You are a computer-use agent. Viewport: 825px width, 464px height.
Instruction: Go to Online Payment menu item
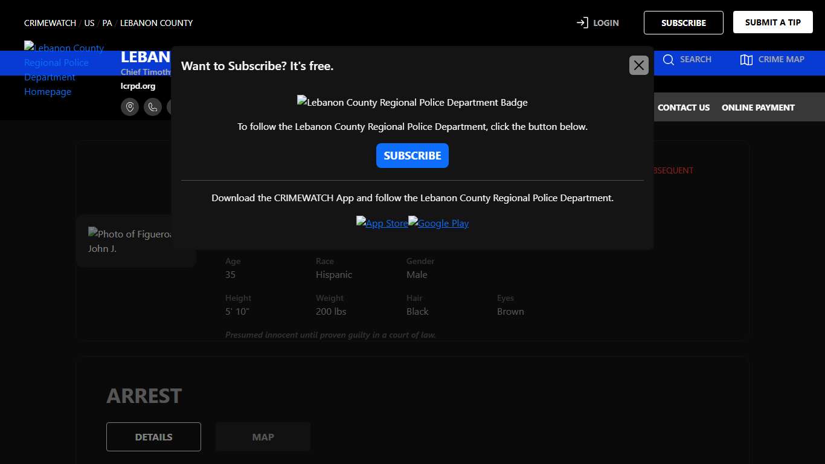point(758,108)
